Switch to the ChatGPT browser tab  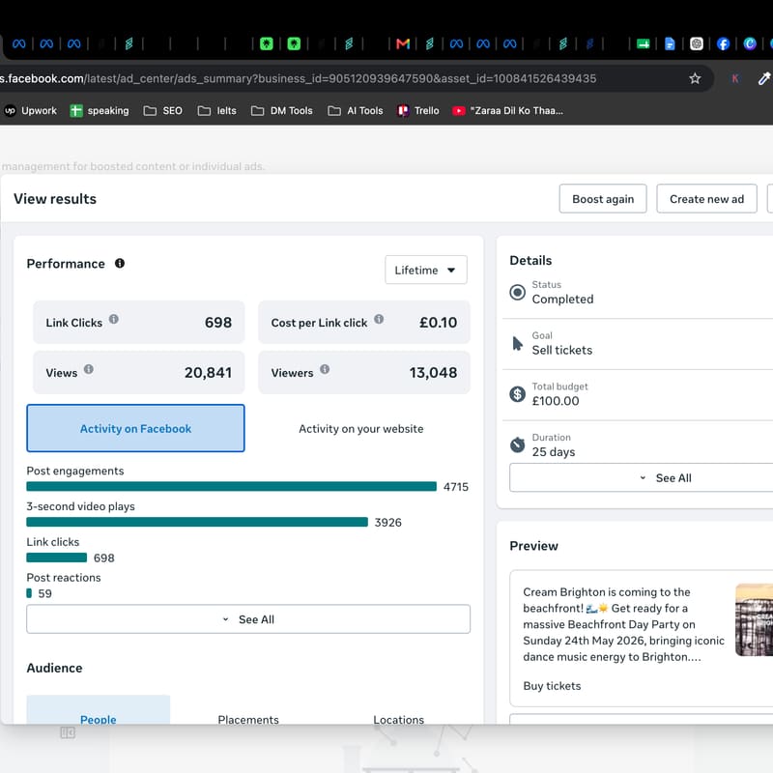696,43
